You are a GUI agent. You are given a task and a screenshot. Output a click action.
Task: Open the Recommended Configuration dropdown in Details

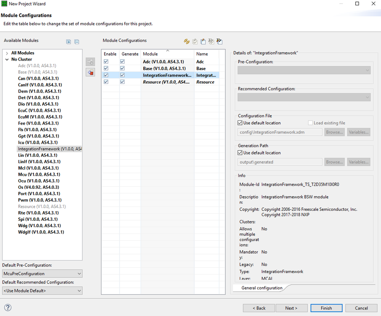[304, 98]
